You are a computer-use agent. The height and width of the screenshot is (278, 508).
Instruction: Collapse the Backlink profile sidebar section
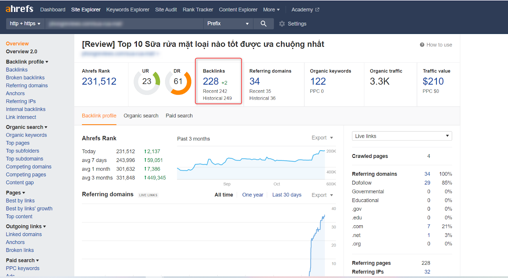coord(27,62)
